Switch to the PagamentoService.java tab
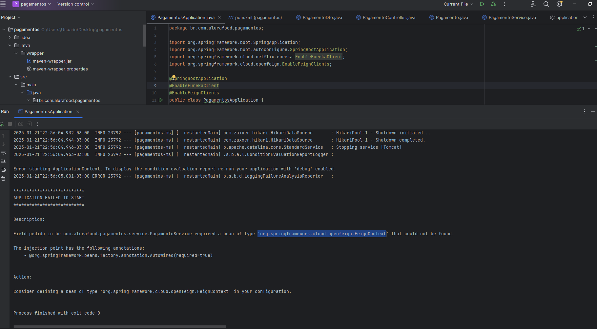597x329 pixels. point(509,17)
